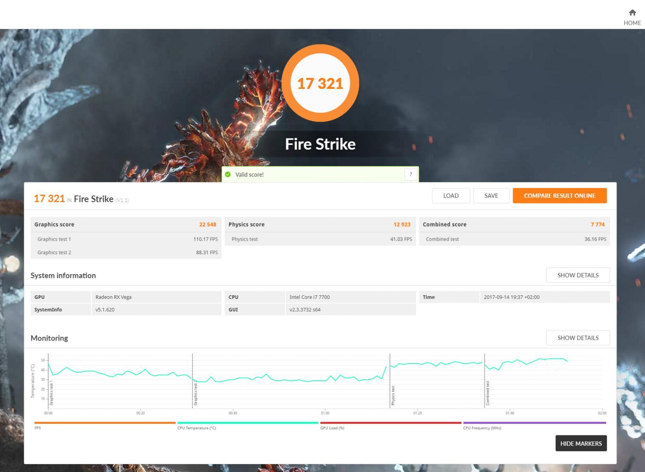Click the HIDE MARKERS button
The width and height of the screenshot is (645, 472).
tap(581, 443)
